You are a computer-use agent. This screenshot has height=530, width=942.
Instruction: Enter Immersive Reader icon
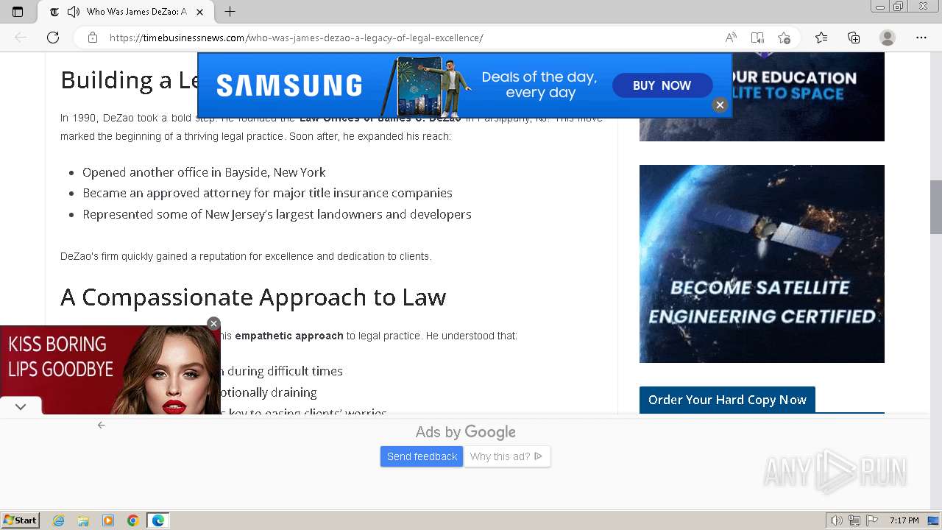757,38
